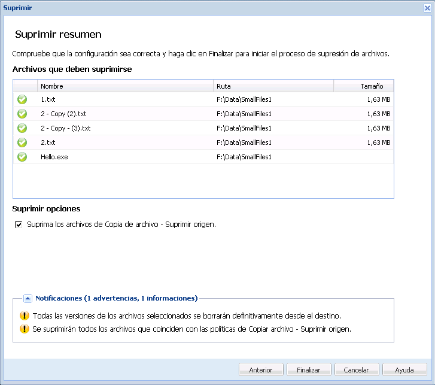Image resolution: width=435 pixels, height=385 pixels.
Task: Uncheck 'Suprima los archivos de Copia de archivo' checkbox
Action: (x=19, y=225)
